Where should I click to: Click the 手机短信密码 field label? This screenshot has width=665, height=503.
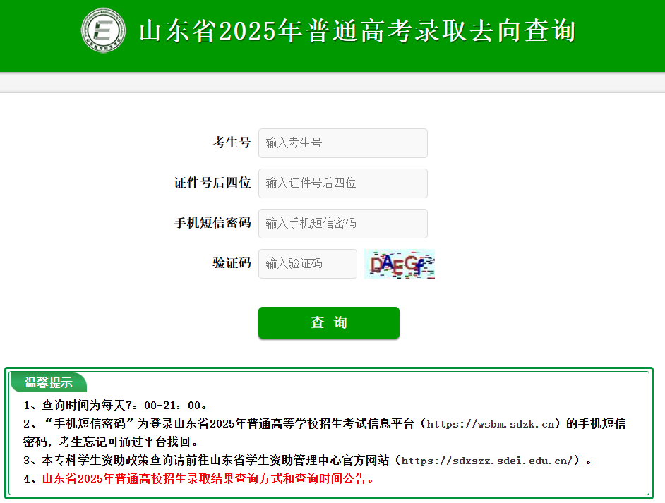[212, 223]
